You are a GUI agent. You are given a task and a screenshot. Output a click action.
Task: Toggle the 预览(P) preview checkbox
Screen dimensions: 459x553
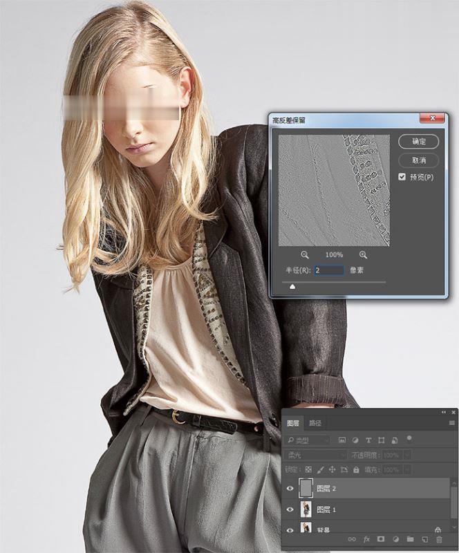[402, 177]
